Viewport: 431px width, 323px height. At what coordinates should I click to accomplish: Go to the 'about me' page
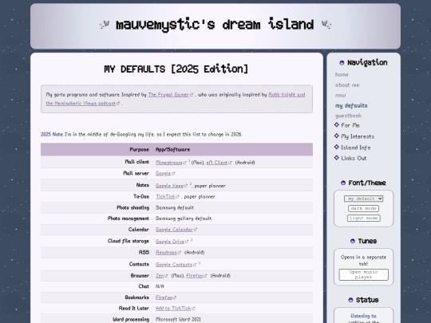pyautogui.click(x=347, y=85)
